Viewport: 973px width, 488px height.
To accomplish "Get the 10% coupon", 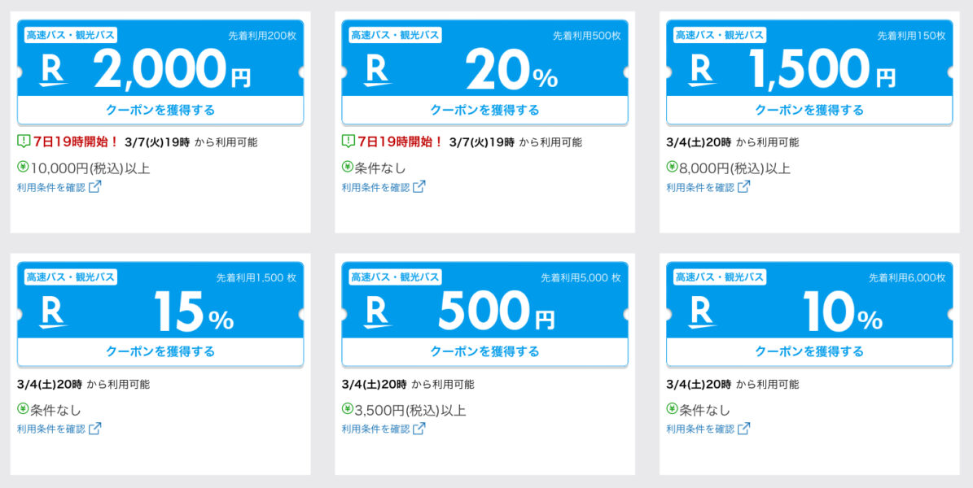I will (809, 351).
